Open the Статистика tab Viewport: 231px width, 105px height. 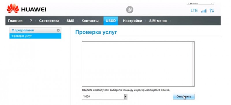click(x=49, y=21)
